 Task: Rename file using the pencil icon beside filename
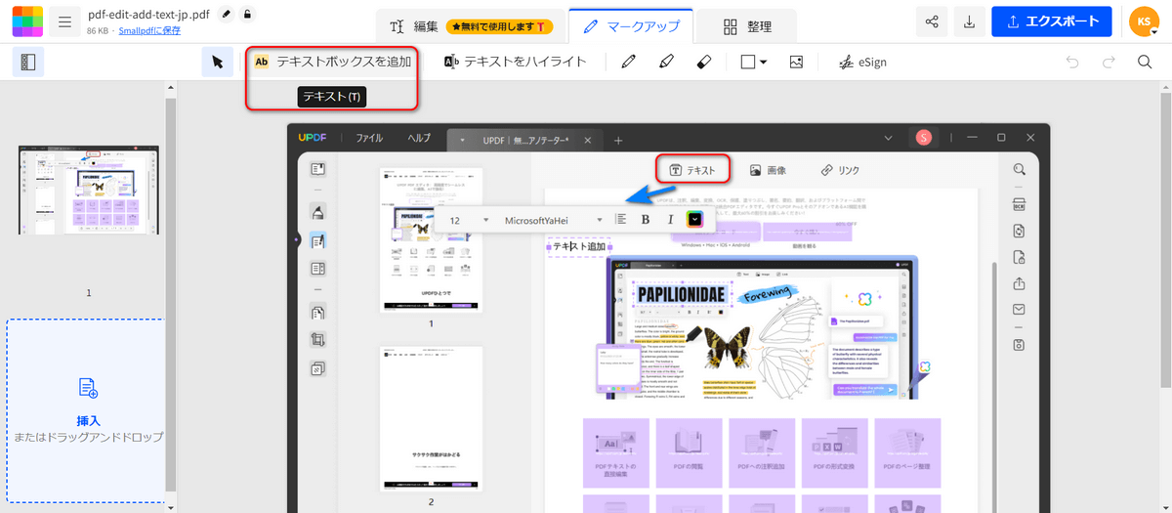tap(227, 14)
